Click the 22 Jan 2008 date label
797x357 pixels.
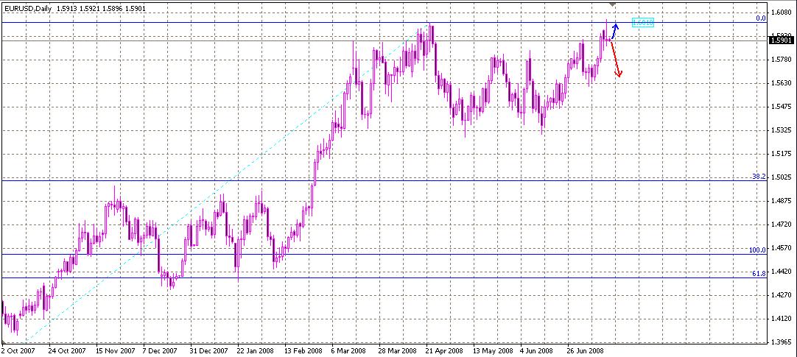(x=256, y=351)
